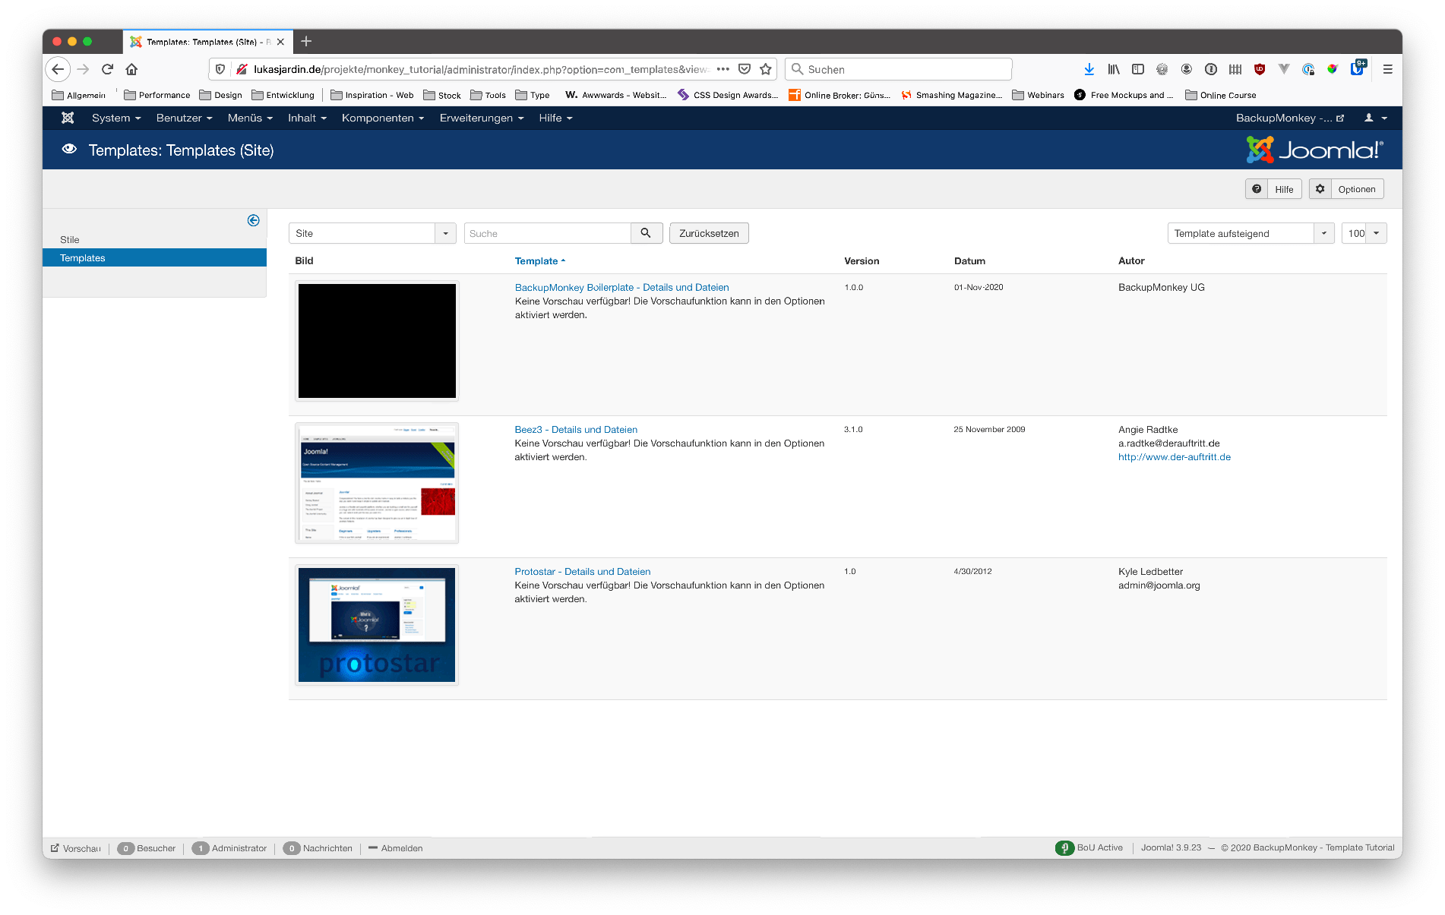Click the BackupMonkey Boilerplate black thumbnail
This screenshot has height=915, width=1445.
point(377,341)
